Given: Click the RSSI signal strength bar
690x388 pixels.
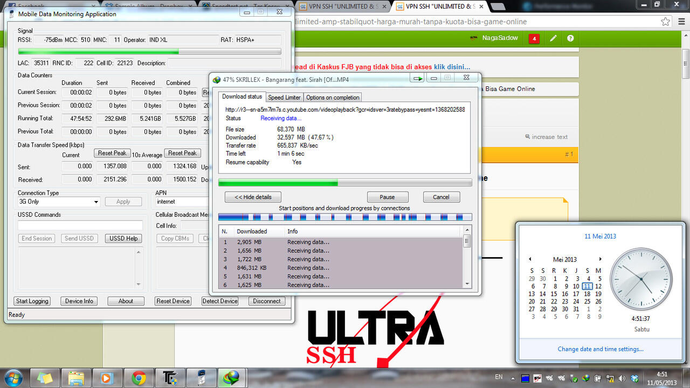Looking at the screenshot, I should coord(149,52).
